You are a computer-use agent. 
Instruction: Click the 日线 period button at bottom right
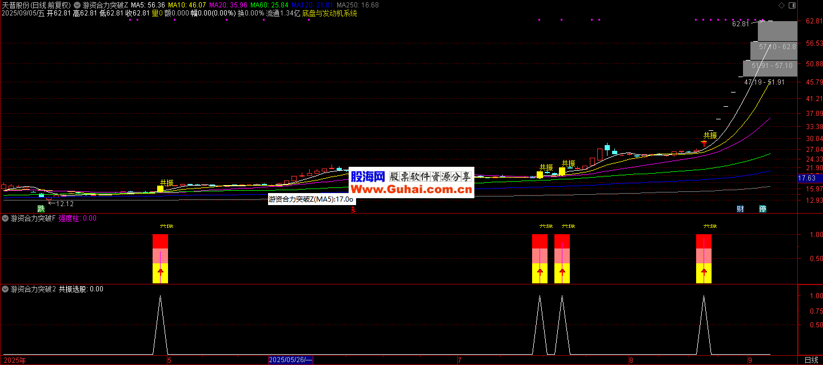click(x=810, y=360)
